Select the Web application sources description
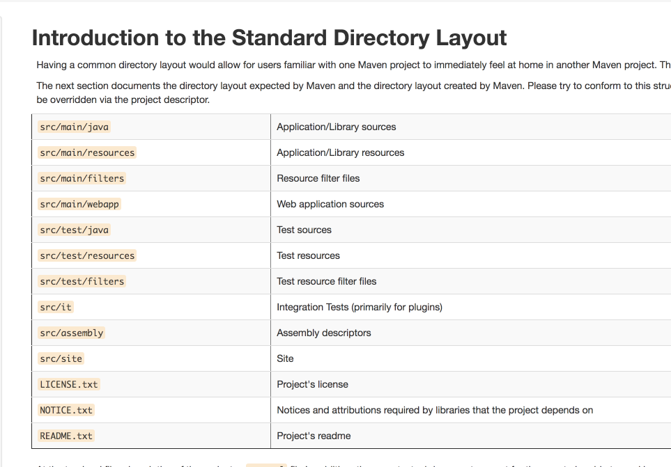 330,204
